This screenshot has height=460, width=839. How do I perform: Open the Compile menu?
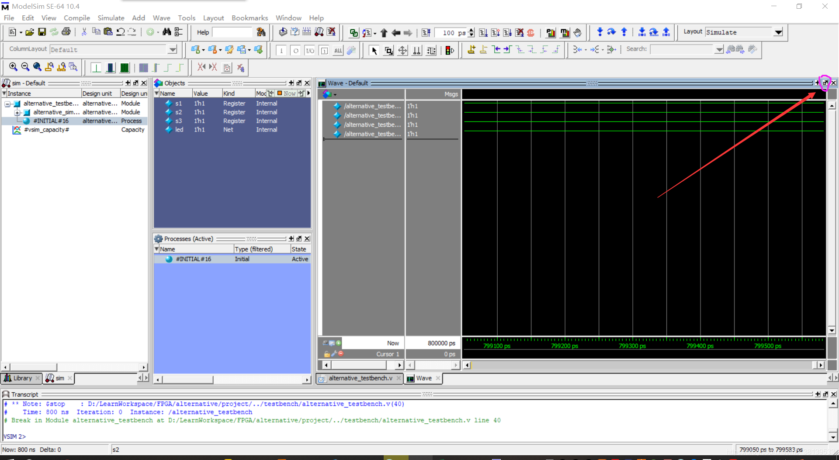[x=77, y=18]
